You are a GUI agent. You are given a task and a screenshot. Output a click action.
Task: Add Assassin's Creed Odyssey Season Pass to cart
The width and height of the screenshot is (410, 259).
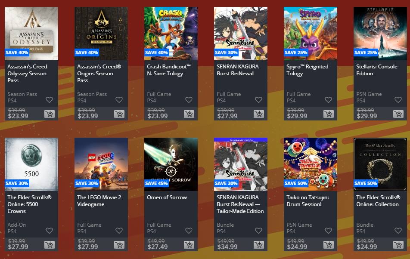pos(50,114)
